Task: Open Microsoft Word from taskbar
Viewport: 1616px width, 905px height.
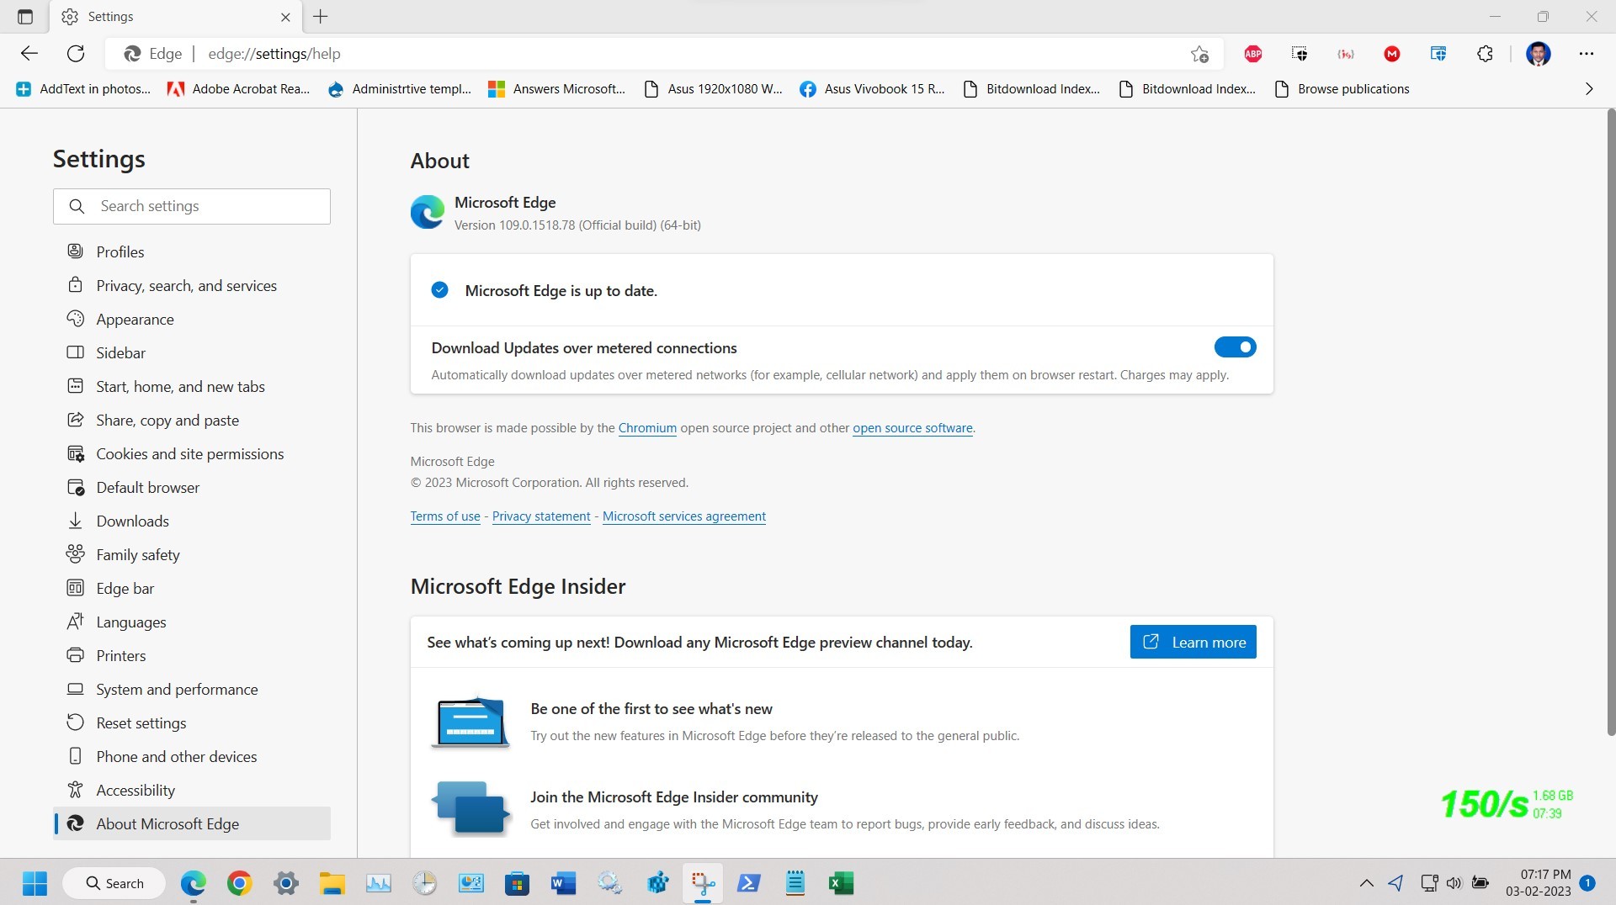Action: [x=563, y=883]
